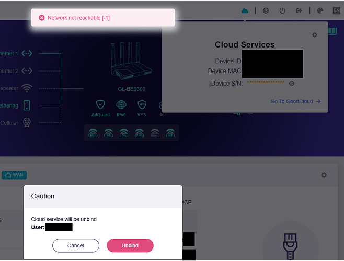Click the WAN badge

click(14, 175)
